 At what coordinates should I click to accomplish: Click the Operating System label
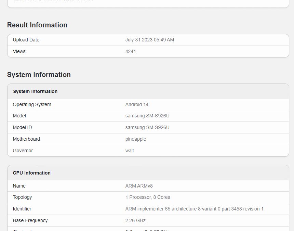32,104
